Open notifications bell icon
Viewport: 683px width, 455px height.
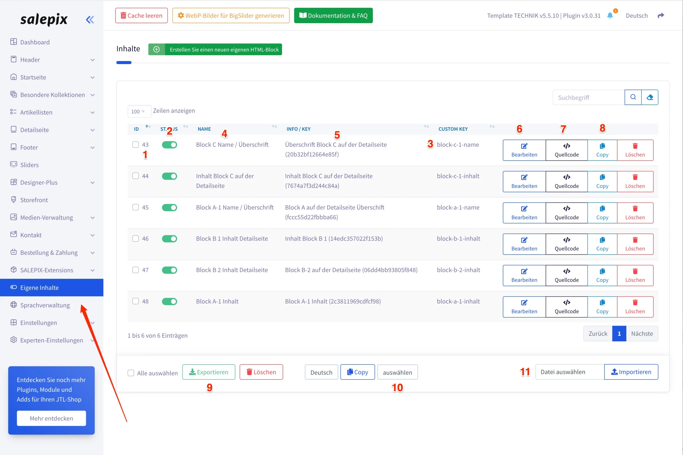[610, 16]
